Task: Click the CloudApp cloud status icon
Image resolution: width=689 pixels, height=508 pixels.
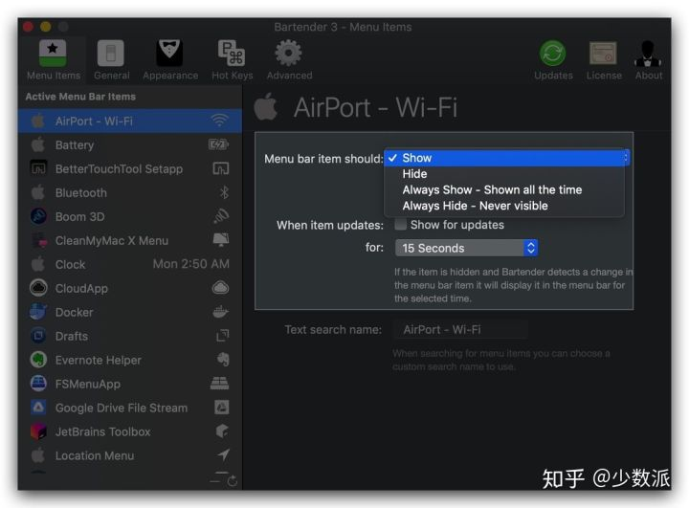Action: tap(221, 288)
